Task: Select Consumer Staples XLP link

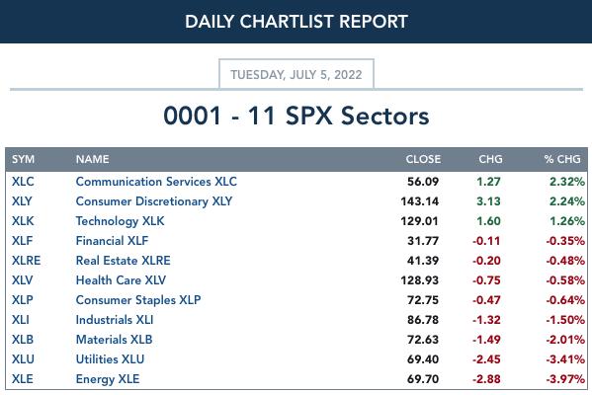Action: pyautogui.click(x=138, y=300)
